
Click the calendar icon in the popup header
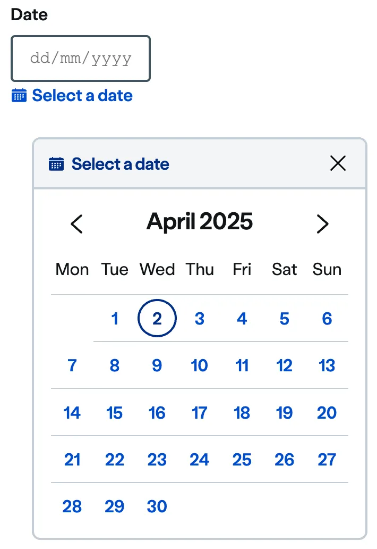tap(56, 164)
